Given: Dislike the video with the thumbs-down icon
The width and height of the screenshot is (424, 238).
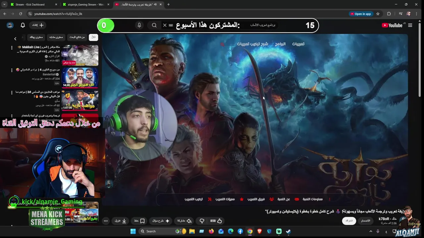Looking at the screenshot, I should pyautogui.click(x=202, y=221).
